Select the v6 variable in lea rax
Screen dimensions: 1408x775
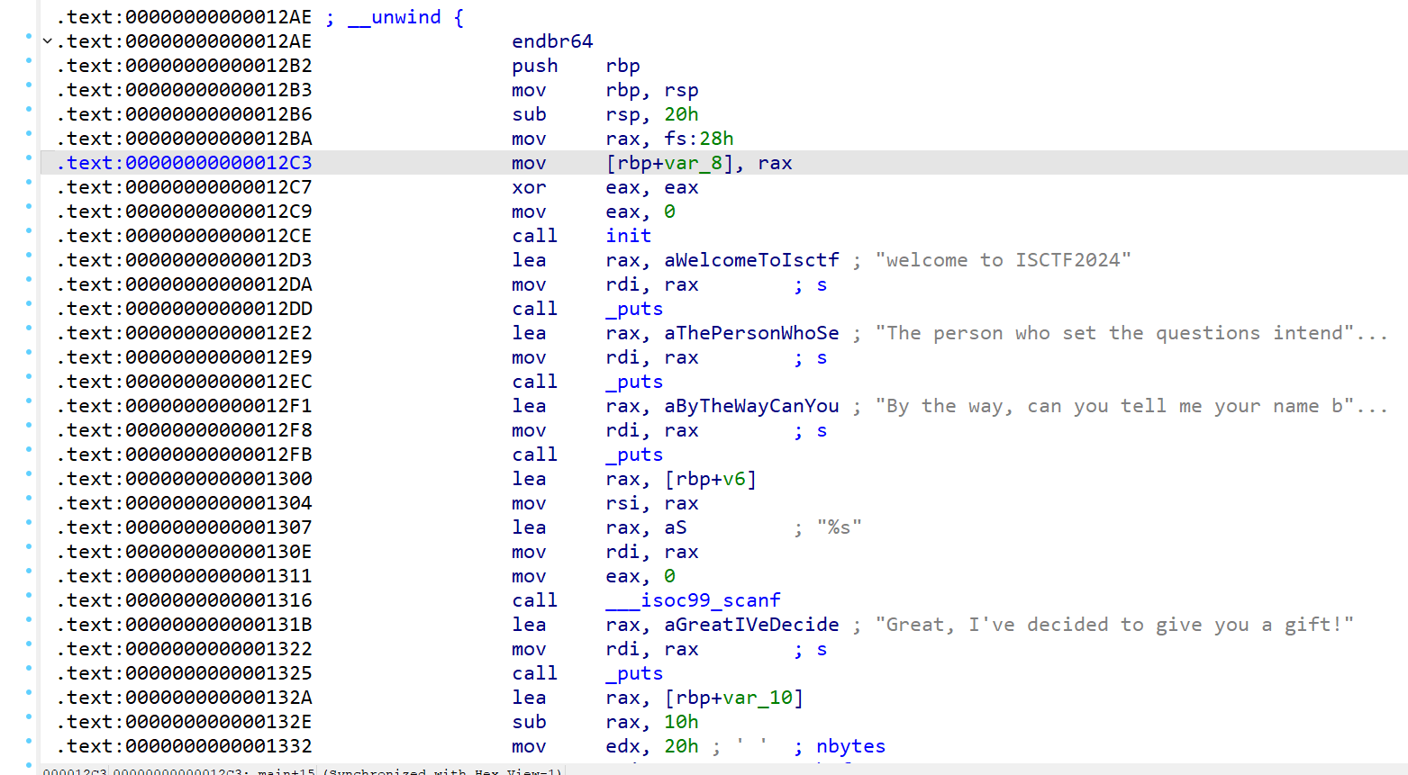click(734, 479)
